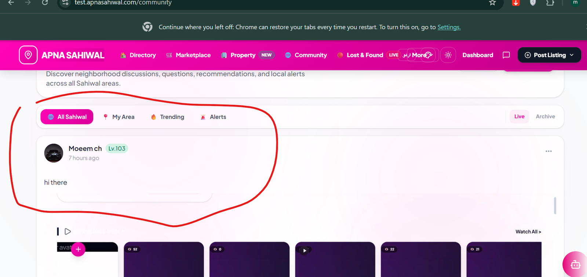Click the Watch All link
587x277 pixels.
coord(528,232)
